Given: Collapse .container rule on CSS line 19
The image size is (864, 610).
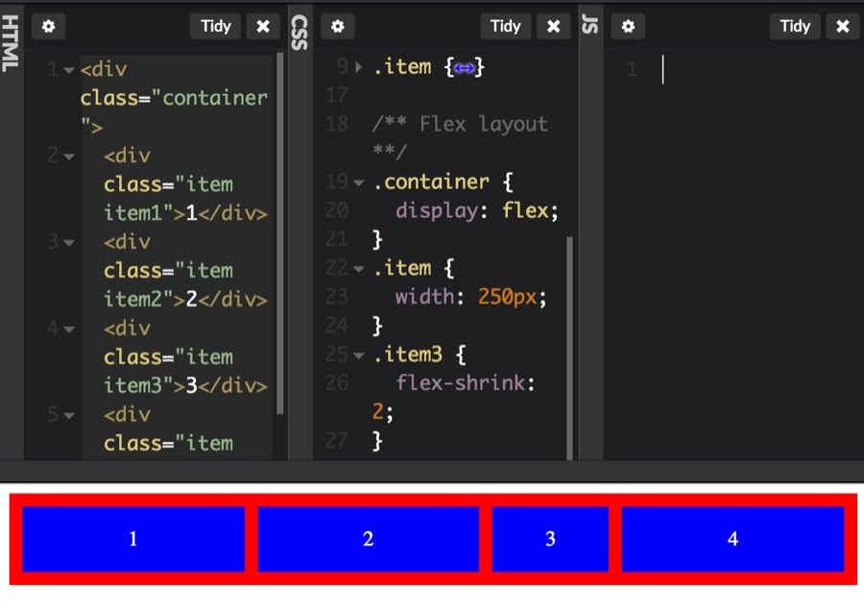Looking at the screenshot, I should (359, 183).
